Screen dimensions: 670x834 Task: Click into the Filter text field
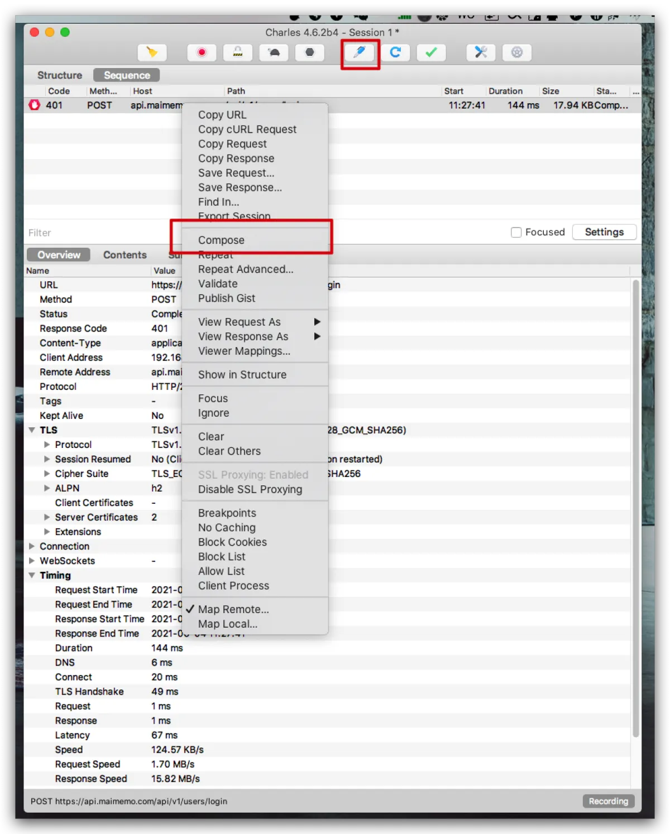(x=95, y=233)
